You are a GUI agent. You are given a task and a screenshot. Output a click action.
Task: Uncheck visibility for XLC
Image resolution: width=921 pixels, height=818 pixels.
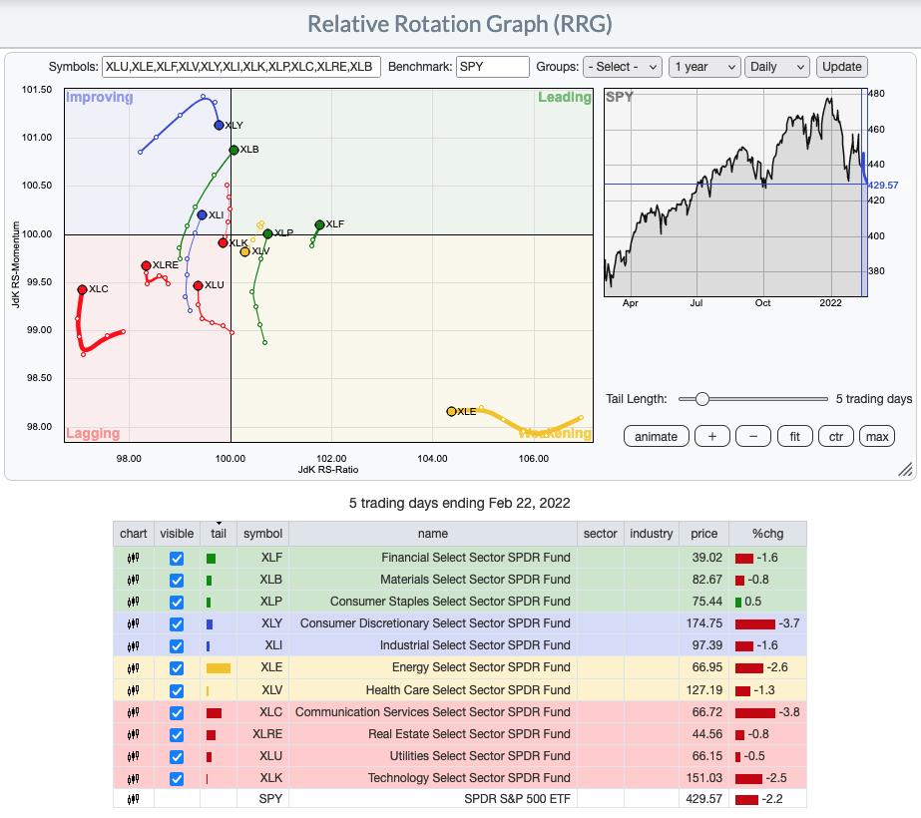[177, 713]
